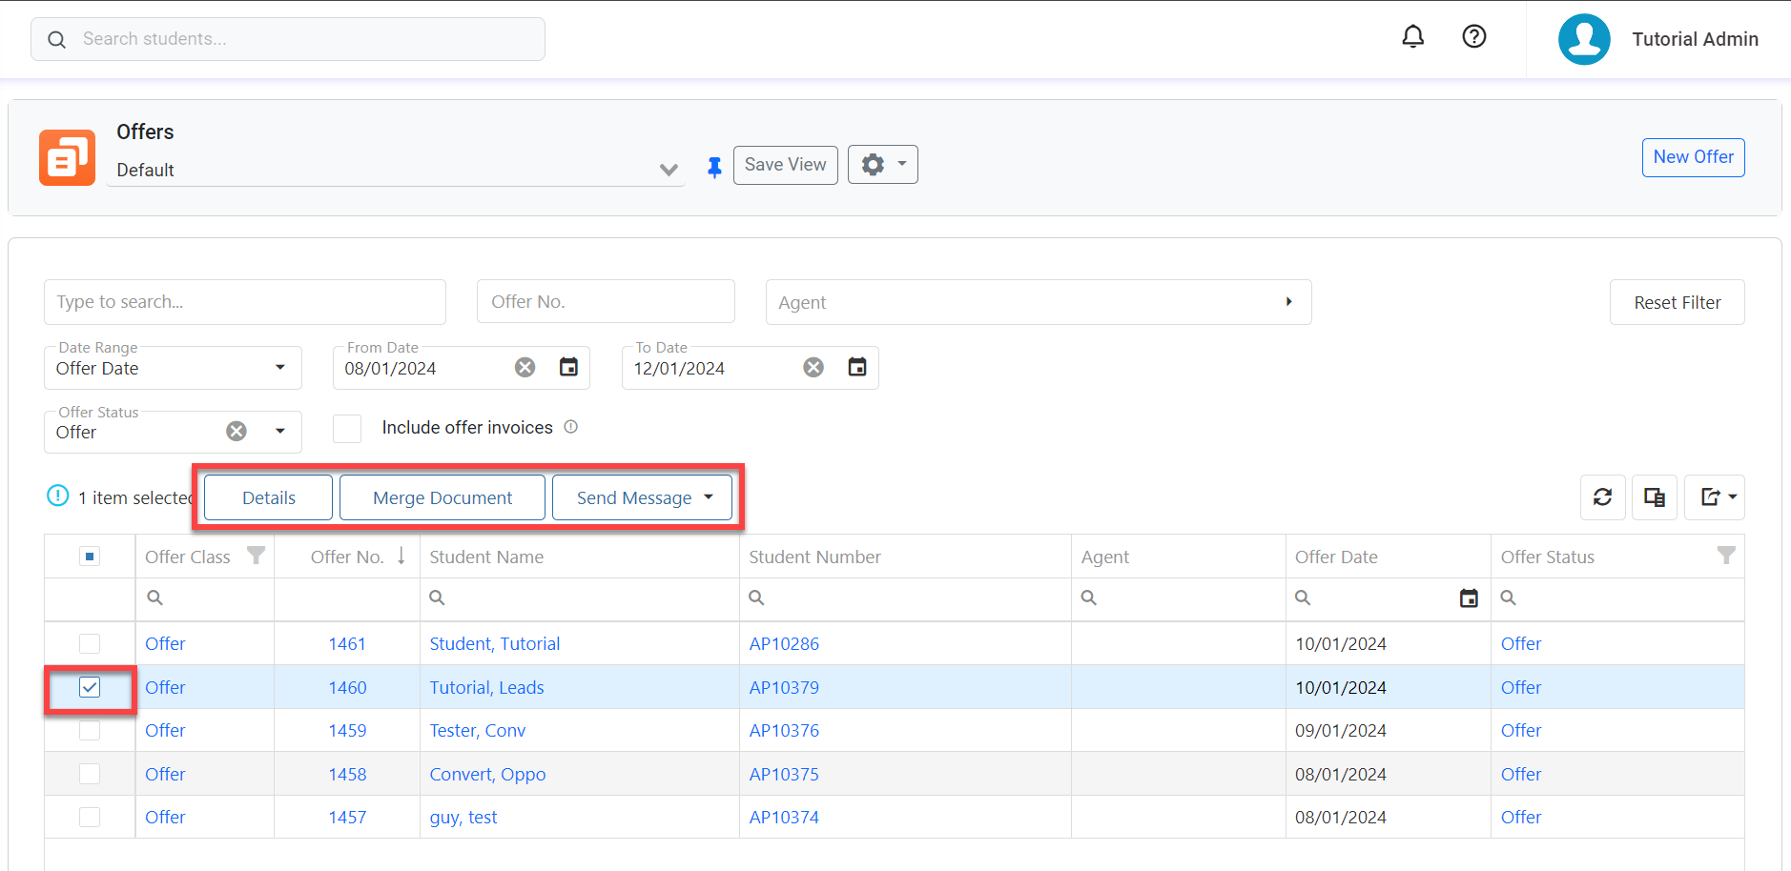
Task: Open the From Date calendar picker
Action: click(x=568, y=367)
